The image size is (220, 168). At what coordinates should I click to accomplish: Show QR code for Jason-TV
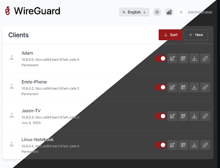(x=183, y=116)
